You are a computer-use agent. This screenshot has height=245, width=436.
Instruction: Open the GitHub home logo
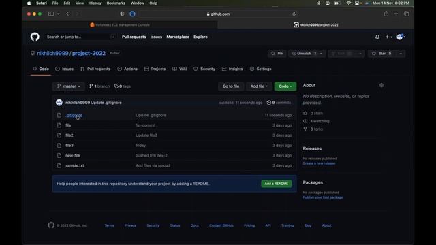35,37
